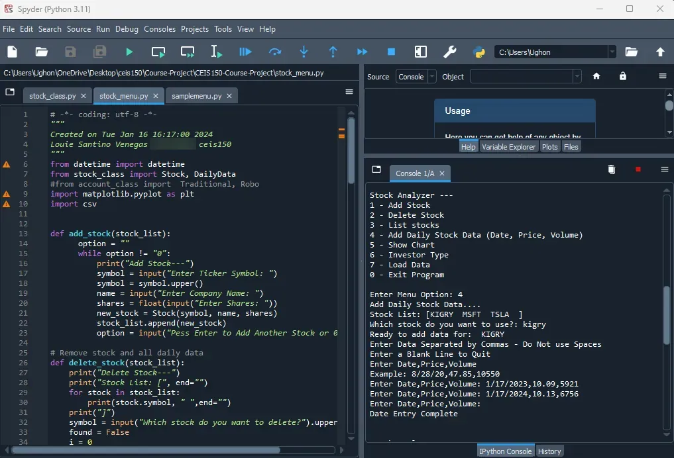The image size is (674, 458).
Task: Switch to stock_class.py editor tab
Action: [52, 96]
